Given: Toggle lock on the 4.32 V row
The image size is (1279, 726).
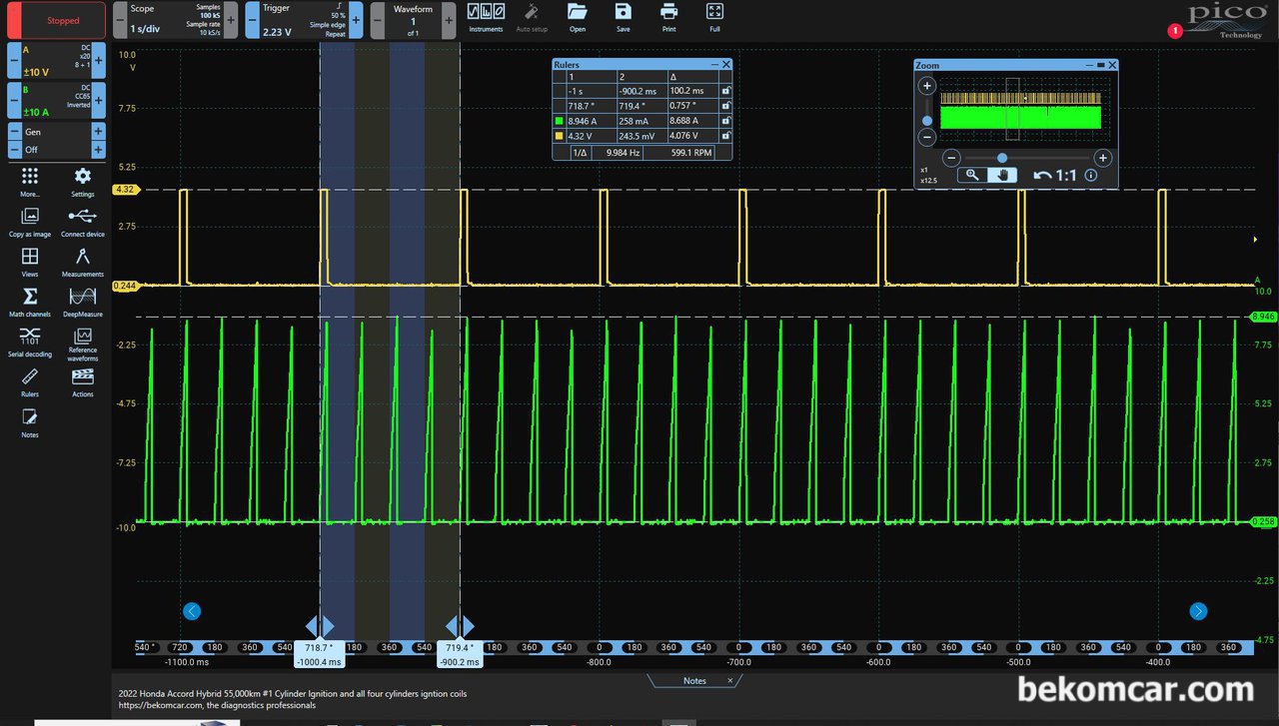Looking at the screenshot, I should click(x=724, y=135).
